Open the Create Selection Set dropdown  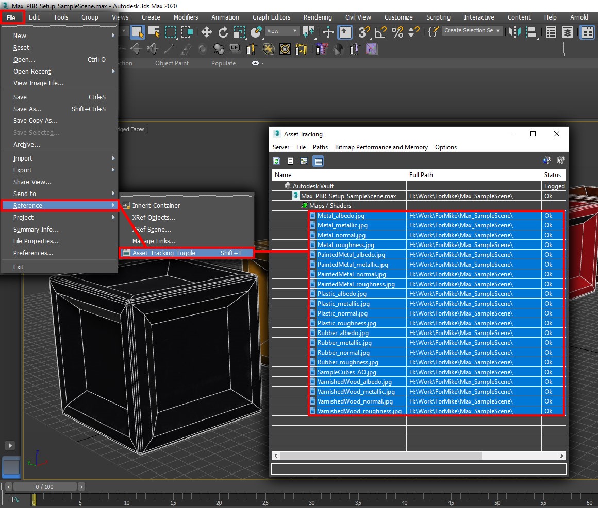pyautogui.click(x=472, y=30)
